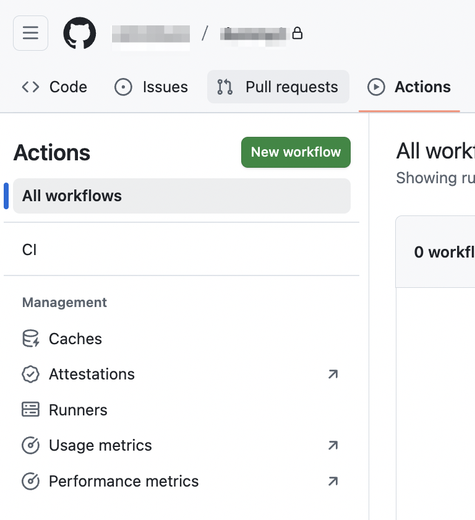
Task: Click the Attestations verified badge icon
Action: [x=30, y=374]
